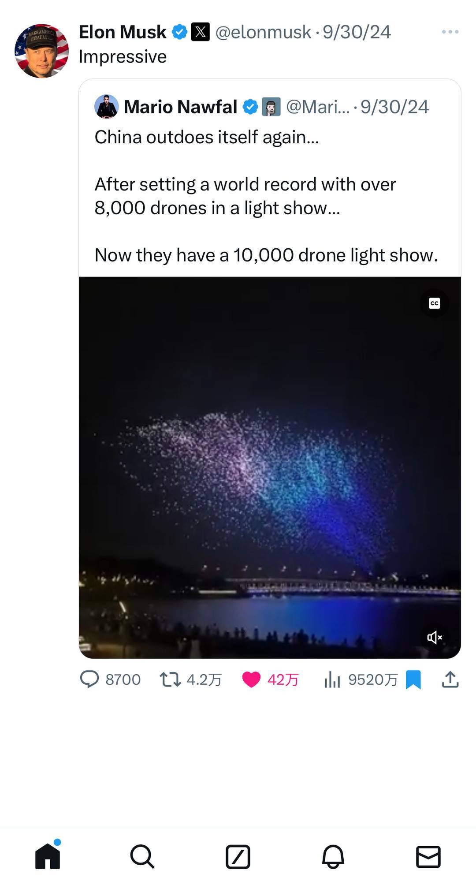Open Messages envelope tab
The height and width of the screenshot is (896, 476).
coord(428,856)
